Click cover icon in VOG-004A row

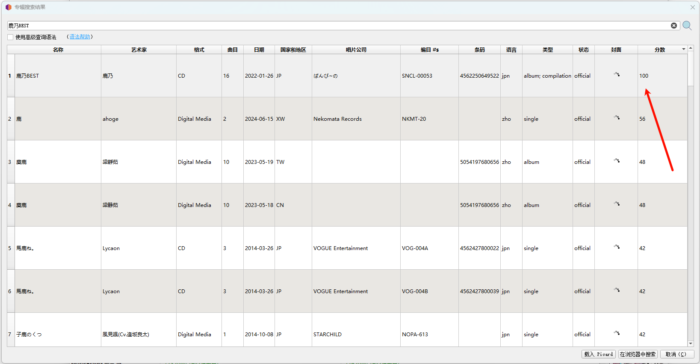(x=616, y=247)
